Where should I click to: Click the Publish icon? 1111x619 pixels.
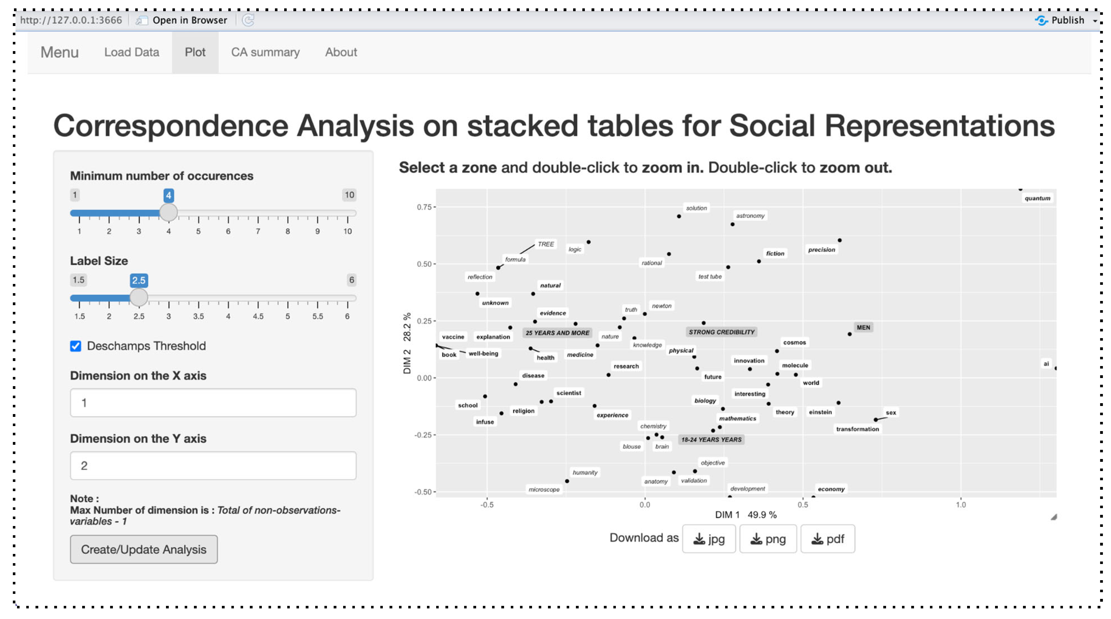tap(1041, 20)
